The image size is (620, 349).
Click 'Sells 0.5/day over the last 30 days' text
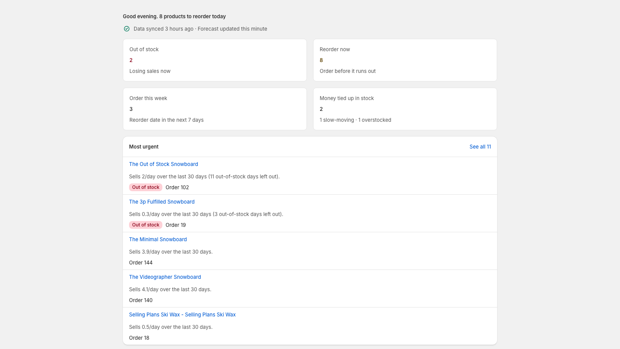tap(171, 327)
